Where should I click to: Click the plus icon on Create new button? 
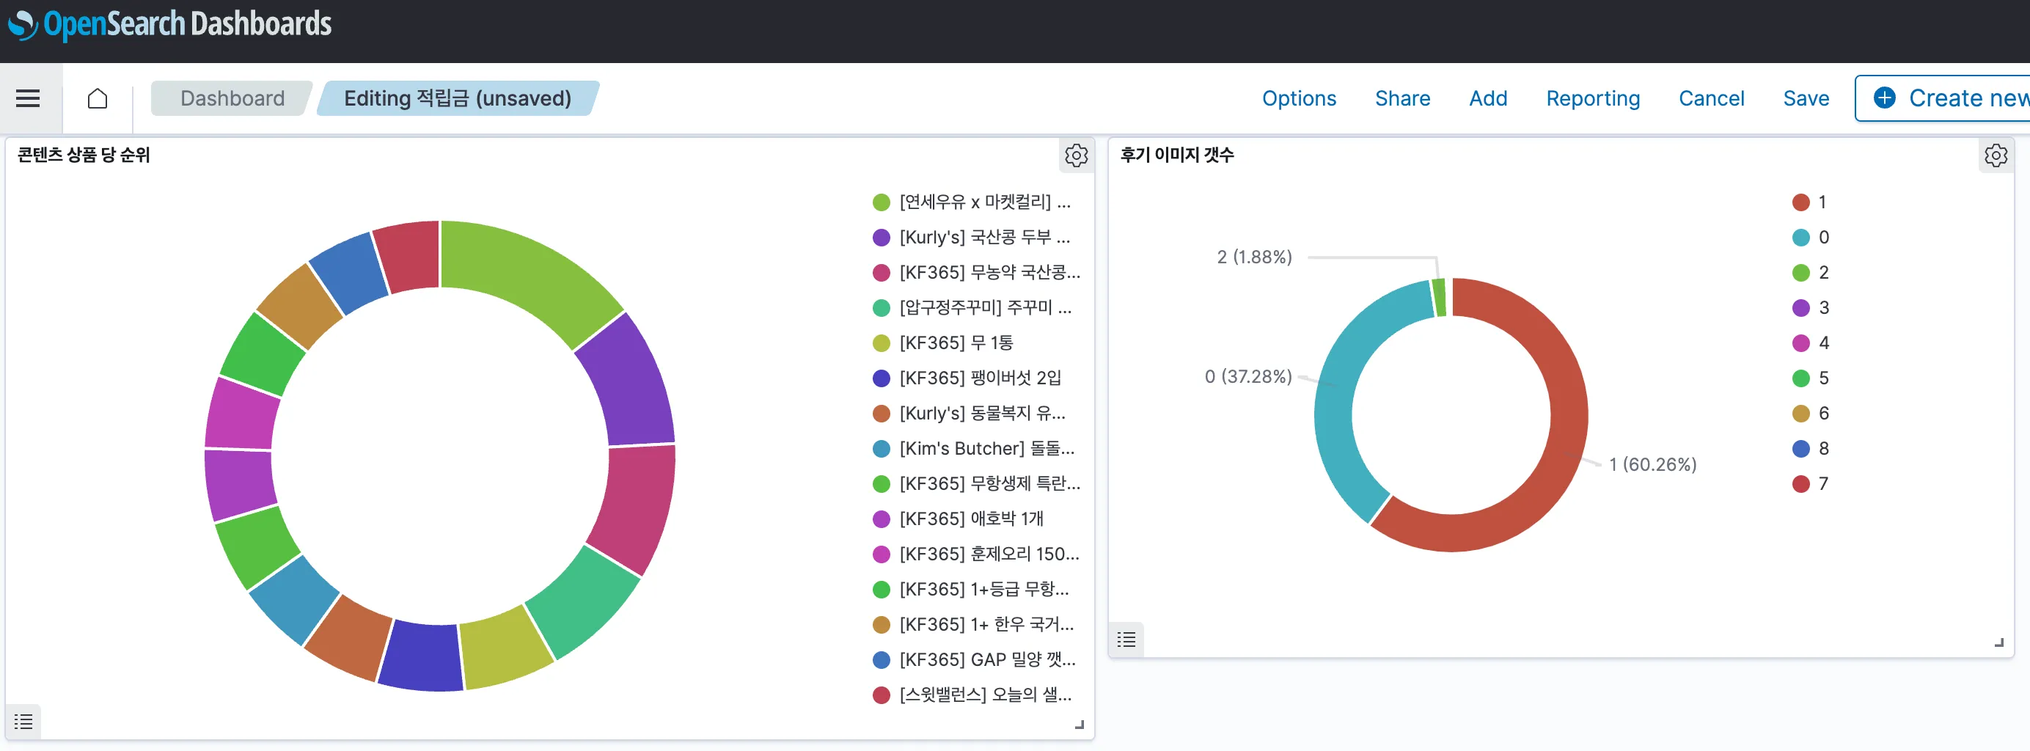tap(1884, 98)
